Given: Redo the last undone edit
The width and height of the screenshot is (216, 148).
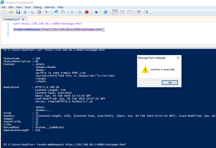Looking at the screenshot, I should coord(63,12).
